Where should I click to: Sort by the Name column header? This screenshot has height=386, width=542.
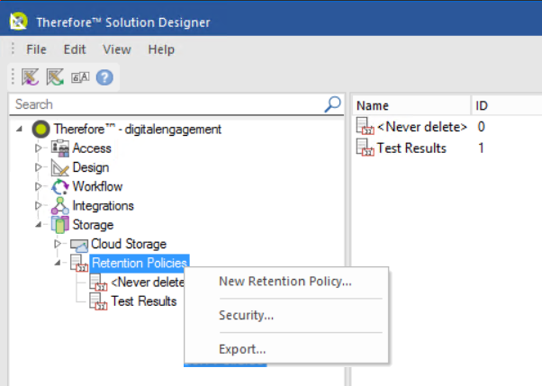tap(411, 105)
